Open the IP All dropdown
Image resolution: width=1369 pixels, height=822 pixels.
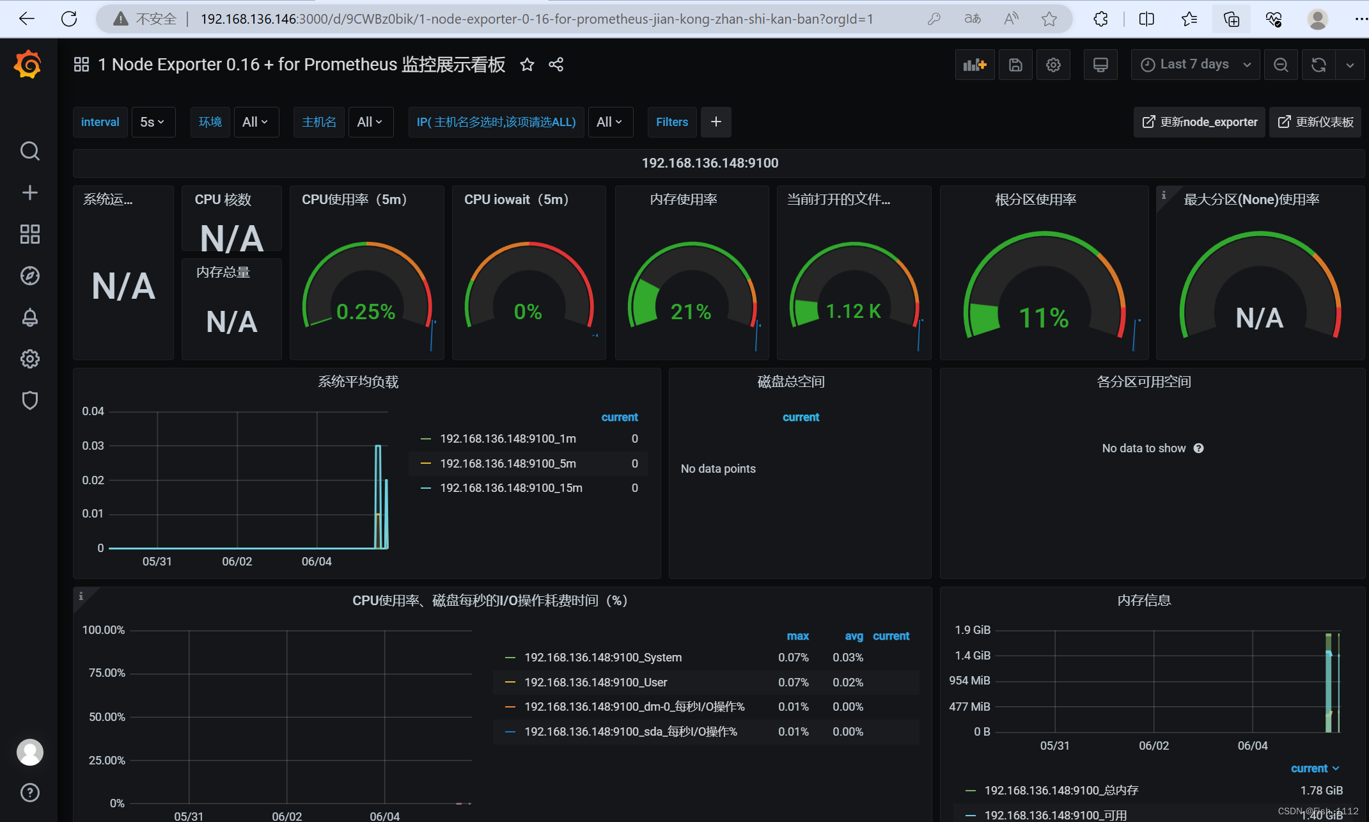(610, 122)
